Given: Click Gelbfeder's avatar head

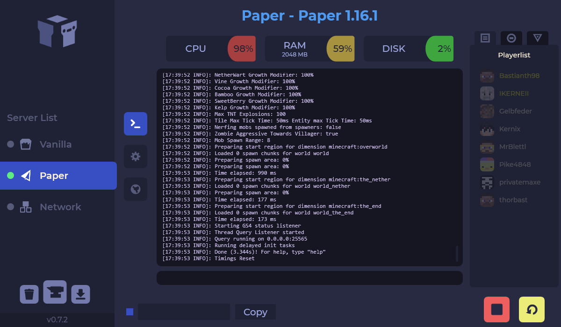Looking at the screenshot, I should (487, 111).
